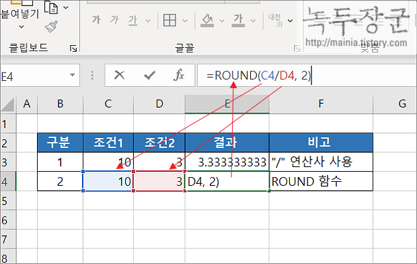Open the Paste options dropdown arrow
The width and height of the screenshot is (417, 264).
[x=22, y=27]
